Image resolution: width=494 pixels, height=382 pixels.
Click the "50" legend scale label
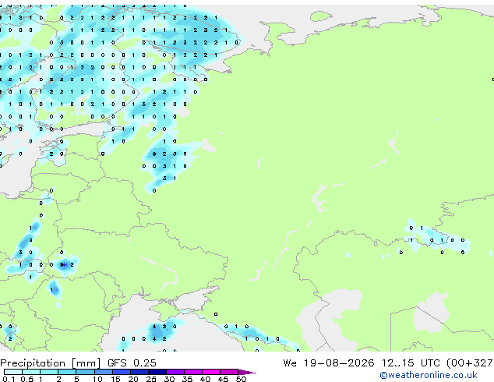click(x=241, y=379)
